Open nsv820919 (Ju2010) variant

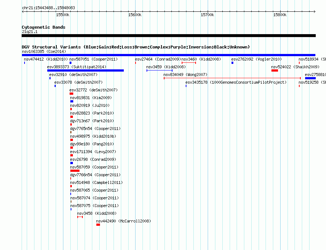(x=90, y=105)
